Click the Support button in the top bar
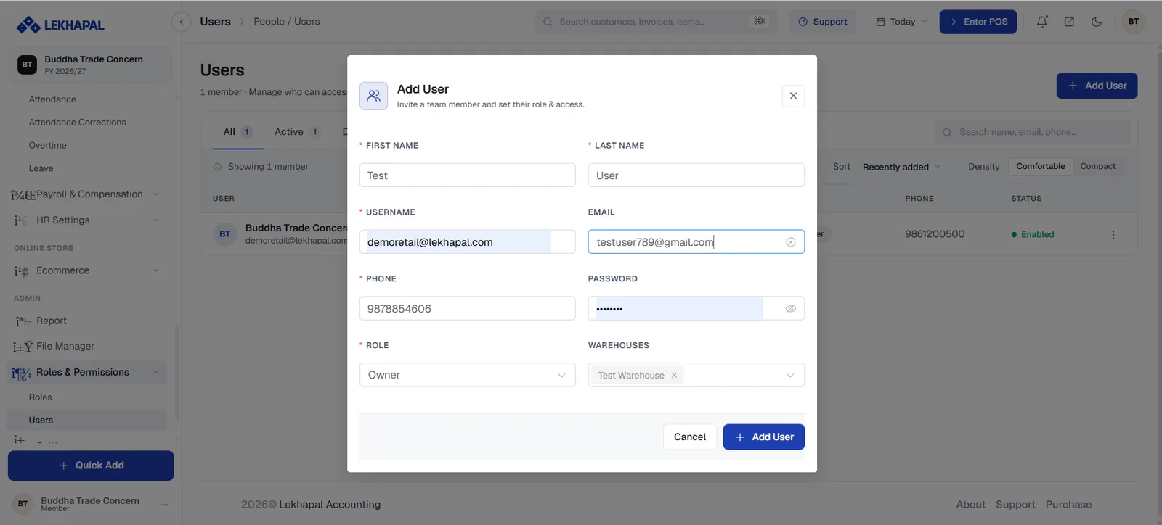This screenshot has width=1162, height=525. 823,22
